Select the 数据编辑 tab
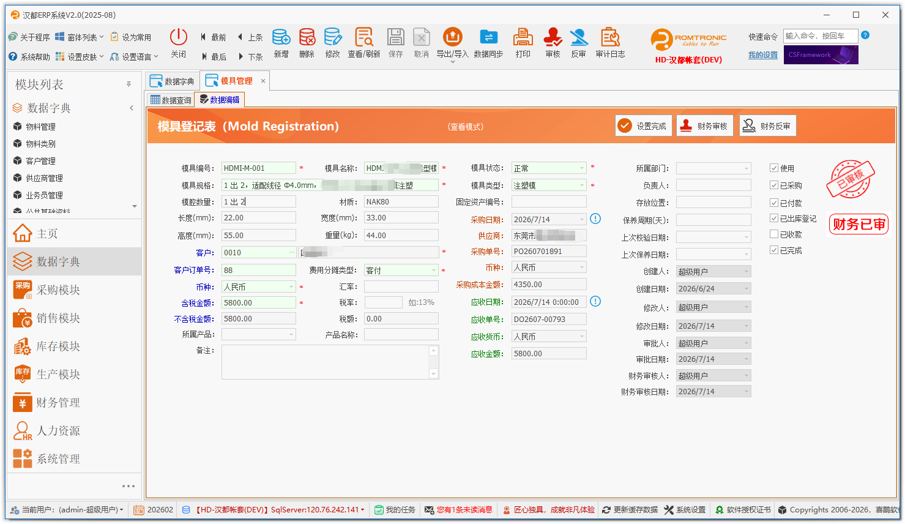This screenshot has height=524, width=905. [220, 100]
